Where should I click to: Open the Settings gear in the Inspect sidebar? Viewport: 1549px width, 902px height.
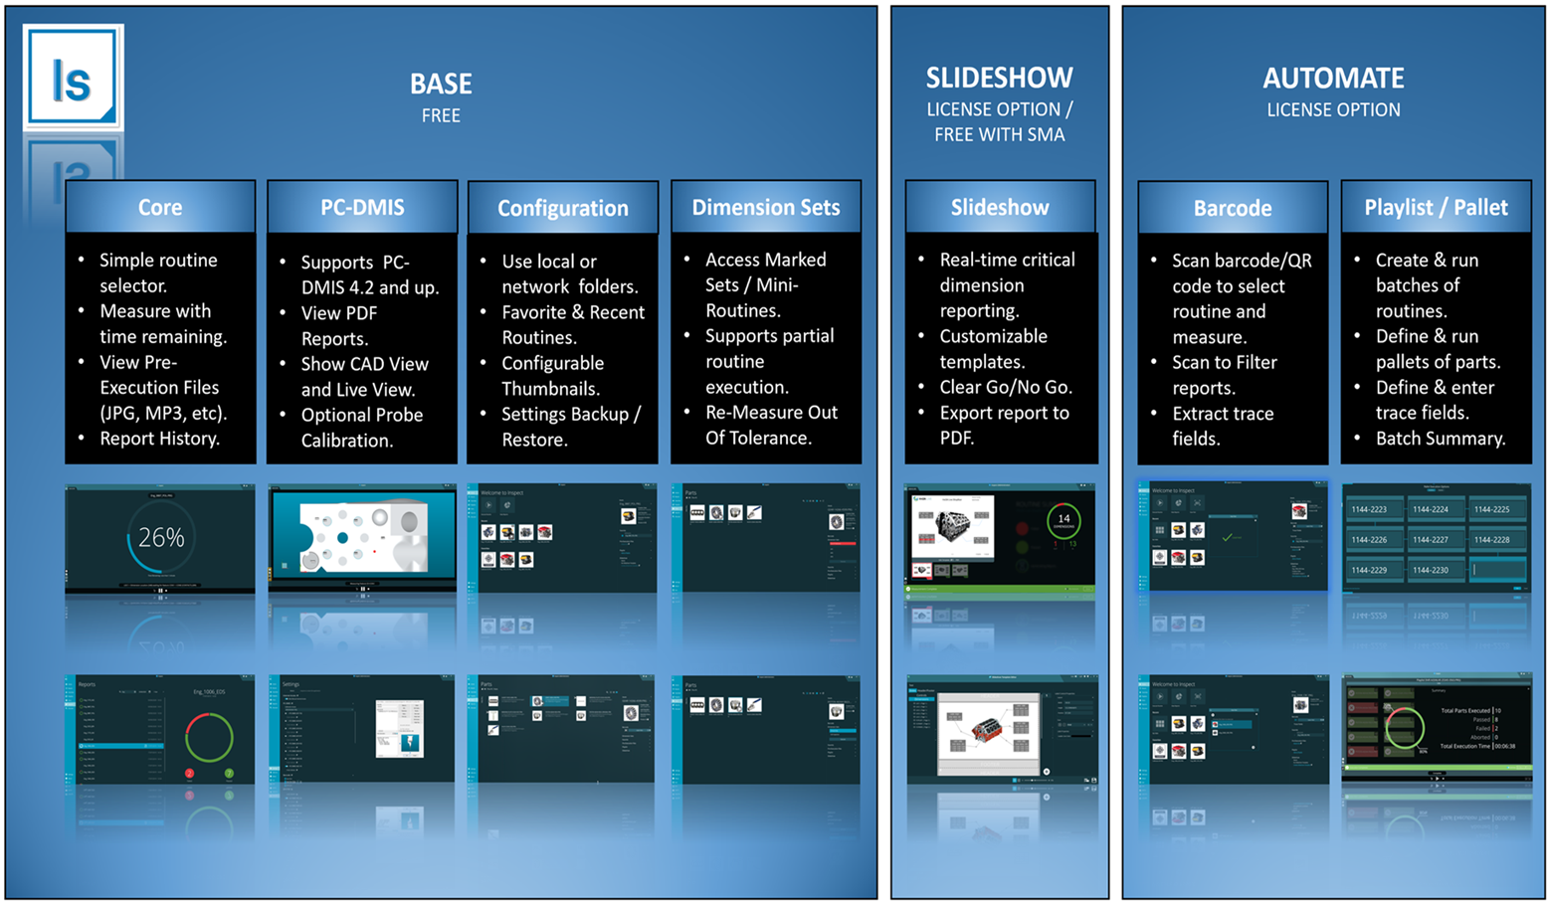click(x=276, y=768)
